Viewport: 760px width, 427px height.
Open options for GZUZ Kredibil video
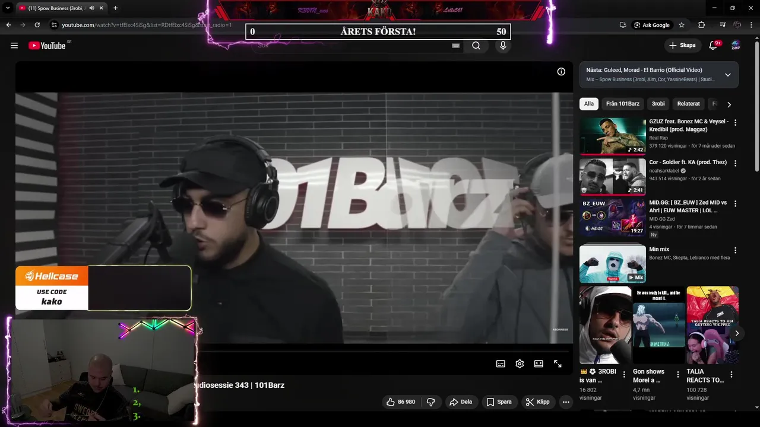tap(736, 123)
